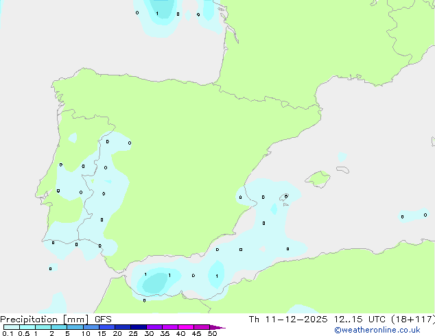Click the '20' legend scale label
The image size is (435, 336).
point(117,333)
